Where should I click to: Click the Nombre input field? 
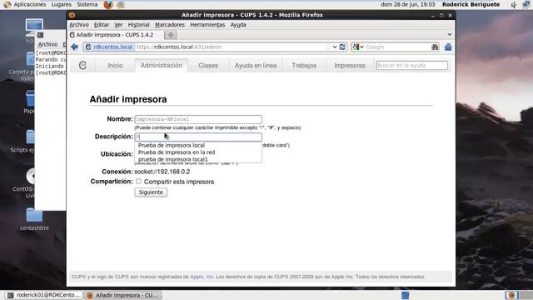point(198,119)
